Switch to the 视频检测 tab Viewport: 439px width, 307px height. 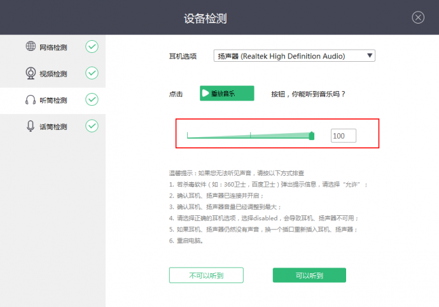coord(53,74)
